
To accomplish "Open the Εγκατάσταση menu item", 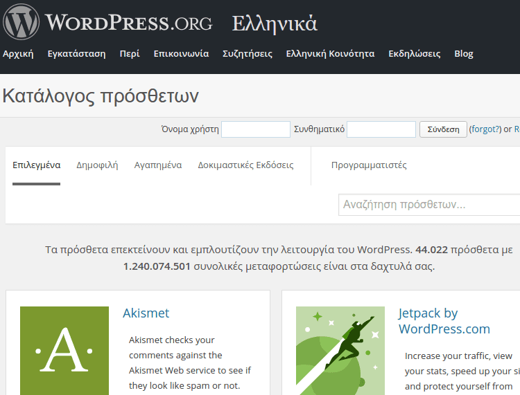I will [x=76, y=53].
